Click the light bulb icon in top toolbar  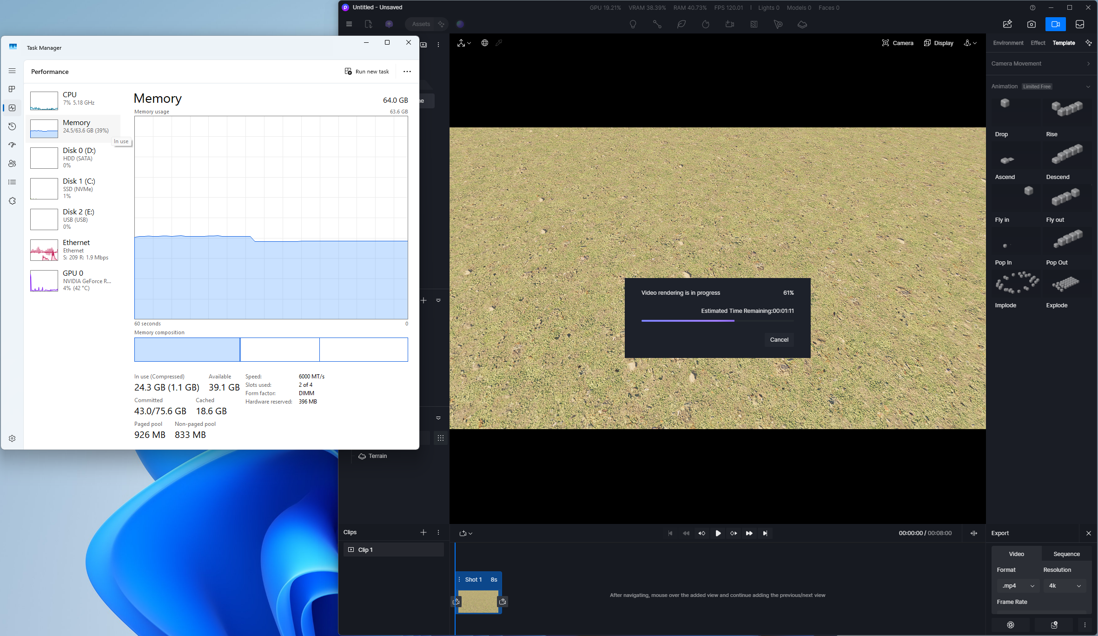(x=633, y=24)
